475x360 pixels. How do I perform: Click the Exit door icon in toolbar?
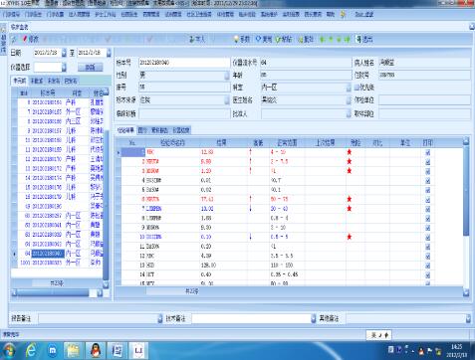358,39
